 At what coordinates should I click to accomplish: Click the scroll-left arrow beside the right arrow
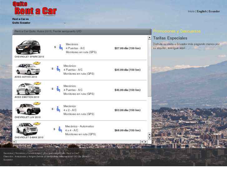(142, 142)
